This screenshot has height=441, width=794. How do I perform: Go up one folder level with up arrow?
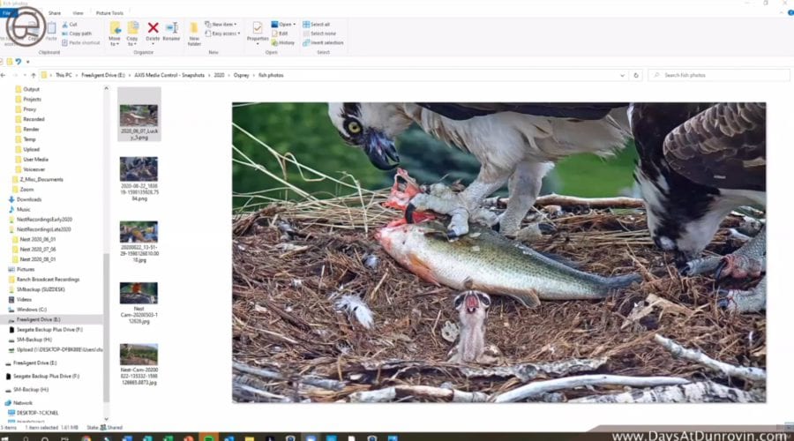[x=34, y=75]
